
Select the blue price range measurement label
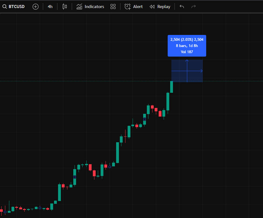(187, 46)
